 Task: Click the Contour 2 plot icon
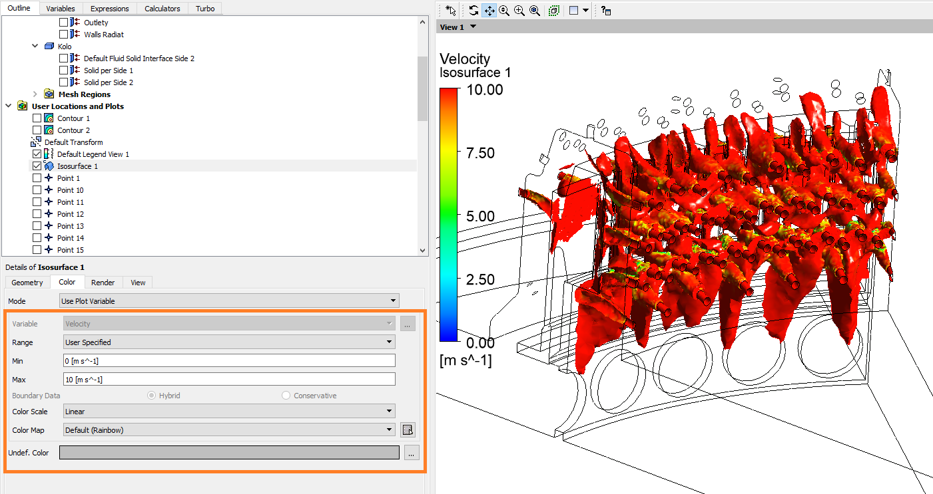49,130
